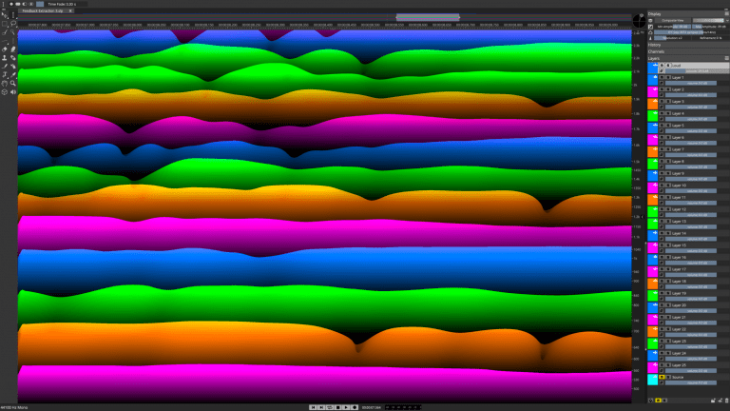Pick the brush selection tool

point(5,32)
